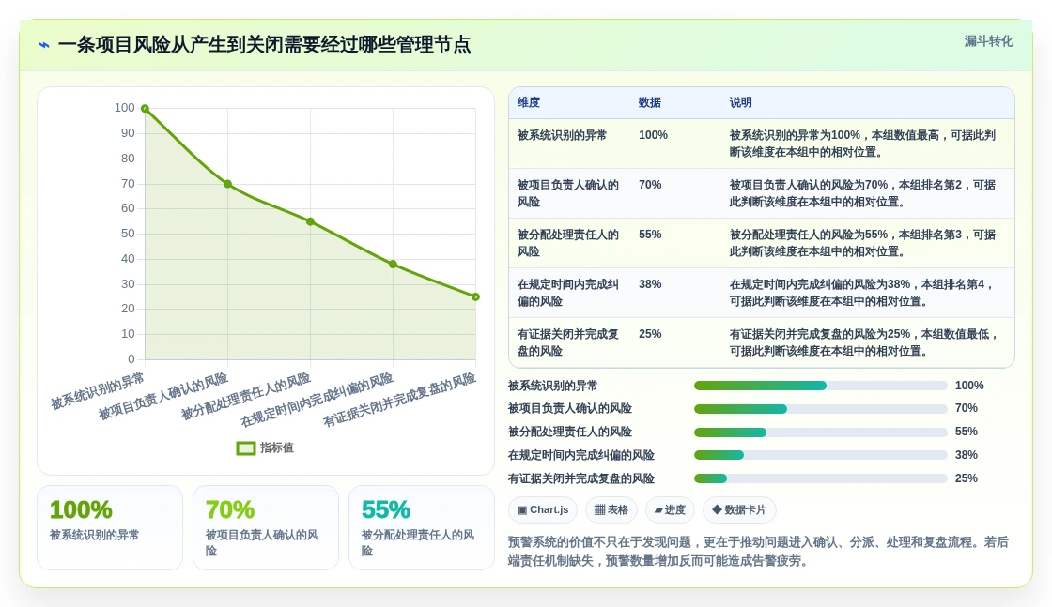
Task: Click the 25% value in the table
Action: coord(650,334)
